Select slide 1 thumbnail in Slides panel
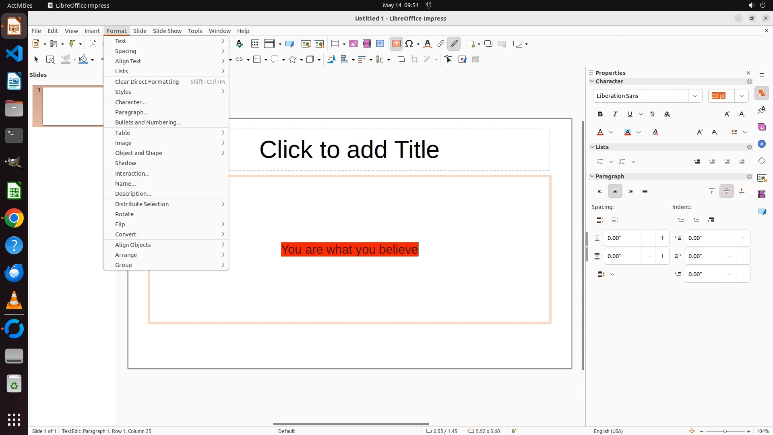The image size is (773, 435). (72, 106)
